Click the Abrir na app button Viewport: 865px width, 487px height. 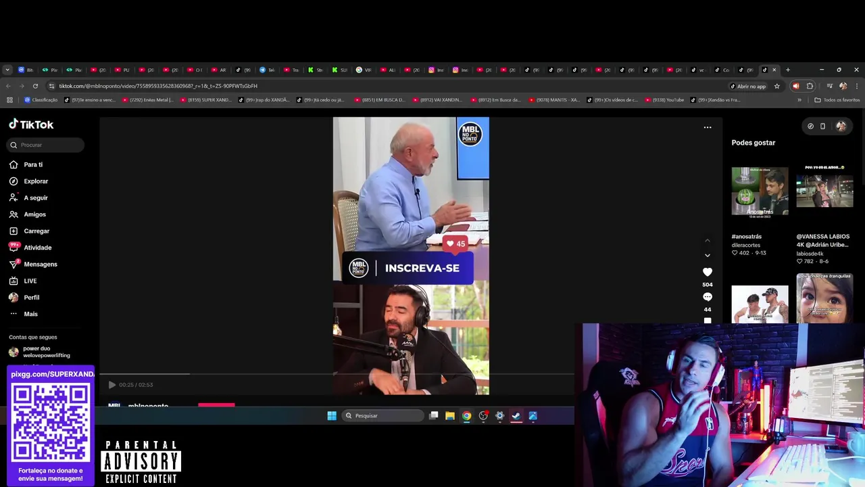748,86
